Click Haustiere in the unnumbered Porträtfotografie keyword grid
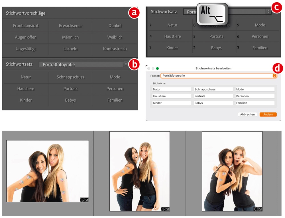The image size is (285, 218). pos(26,89)
